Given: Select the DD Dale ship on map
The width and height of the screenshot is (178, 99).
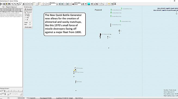Looking at the screenshot, I should [76, 82].
